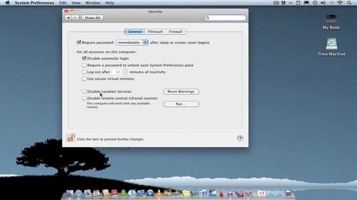Open the Help menu
The height and width of the screenshot is (200, 357).
coord(109,3)
